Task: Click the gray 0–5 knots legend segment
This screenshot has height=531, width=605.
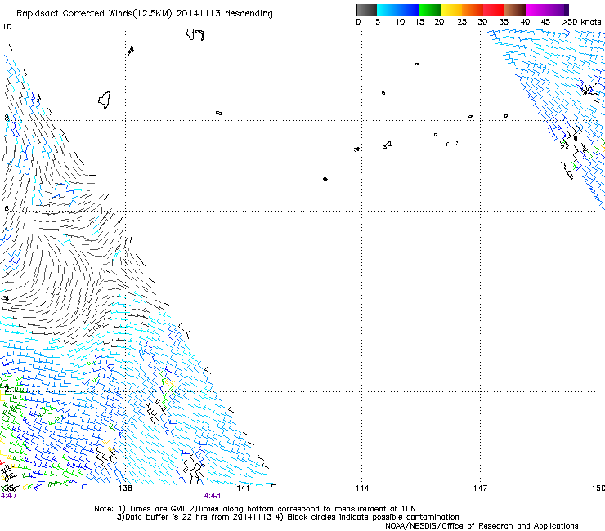Action: pyautogui.click(x=366, y=10)
